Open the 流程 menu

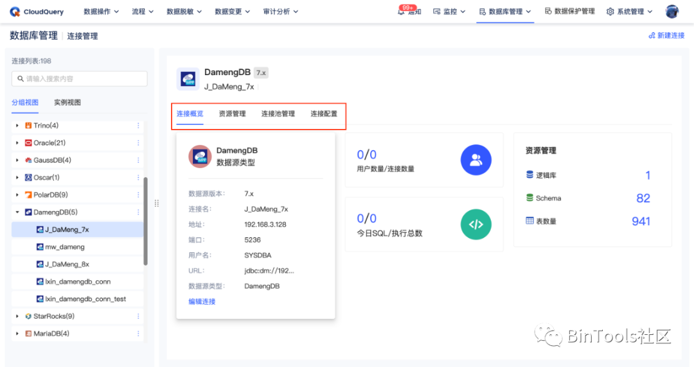(x=143, y=12)
